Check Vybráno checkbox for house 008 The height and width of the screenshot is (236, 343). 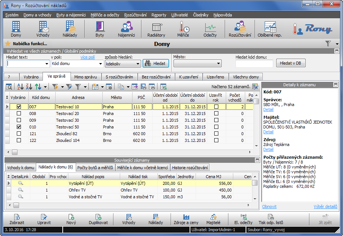[x=19, y=114]
